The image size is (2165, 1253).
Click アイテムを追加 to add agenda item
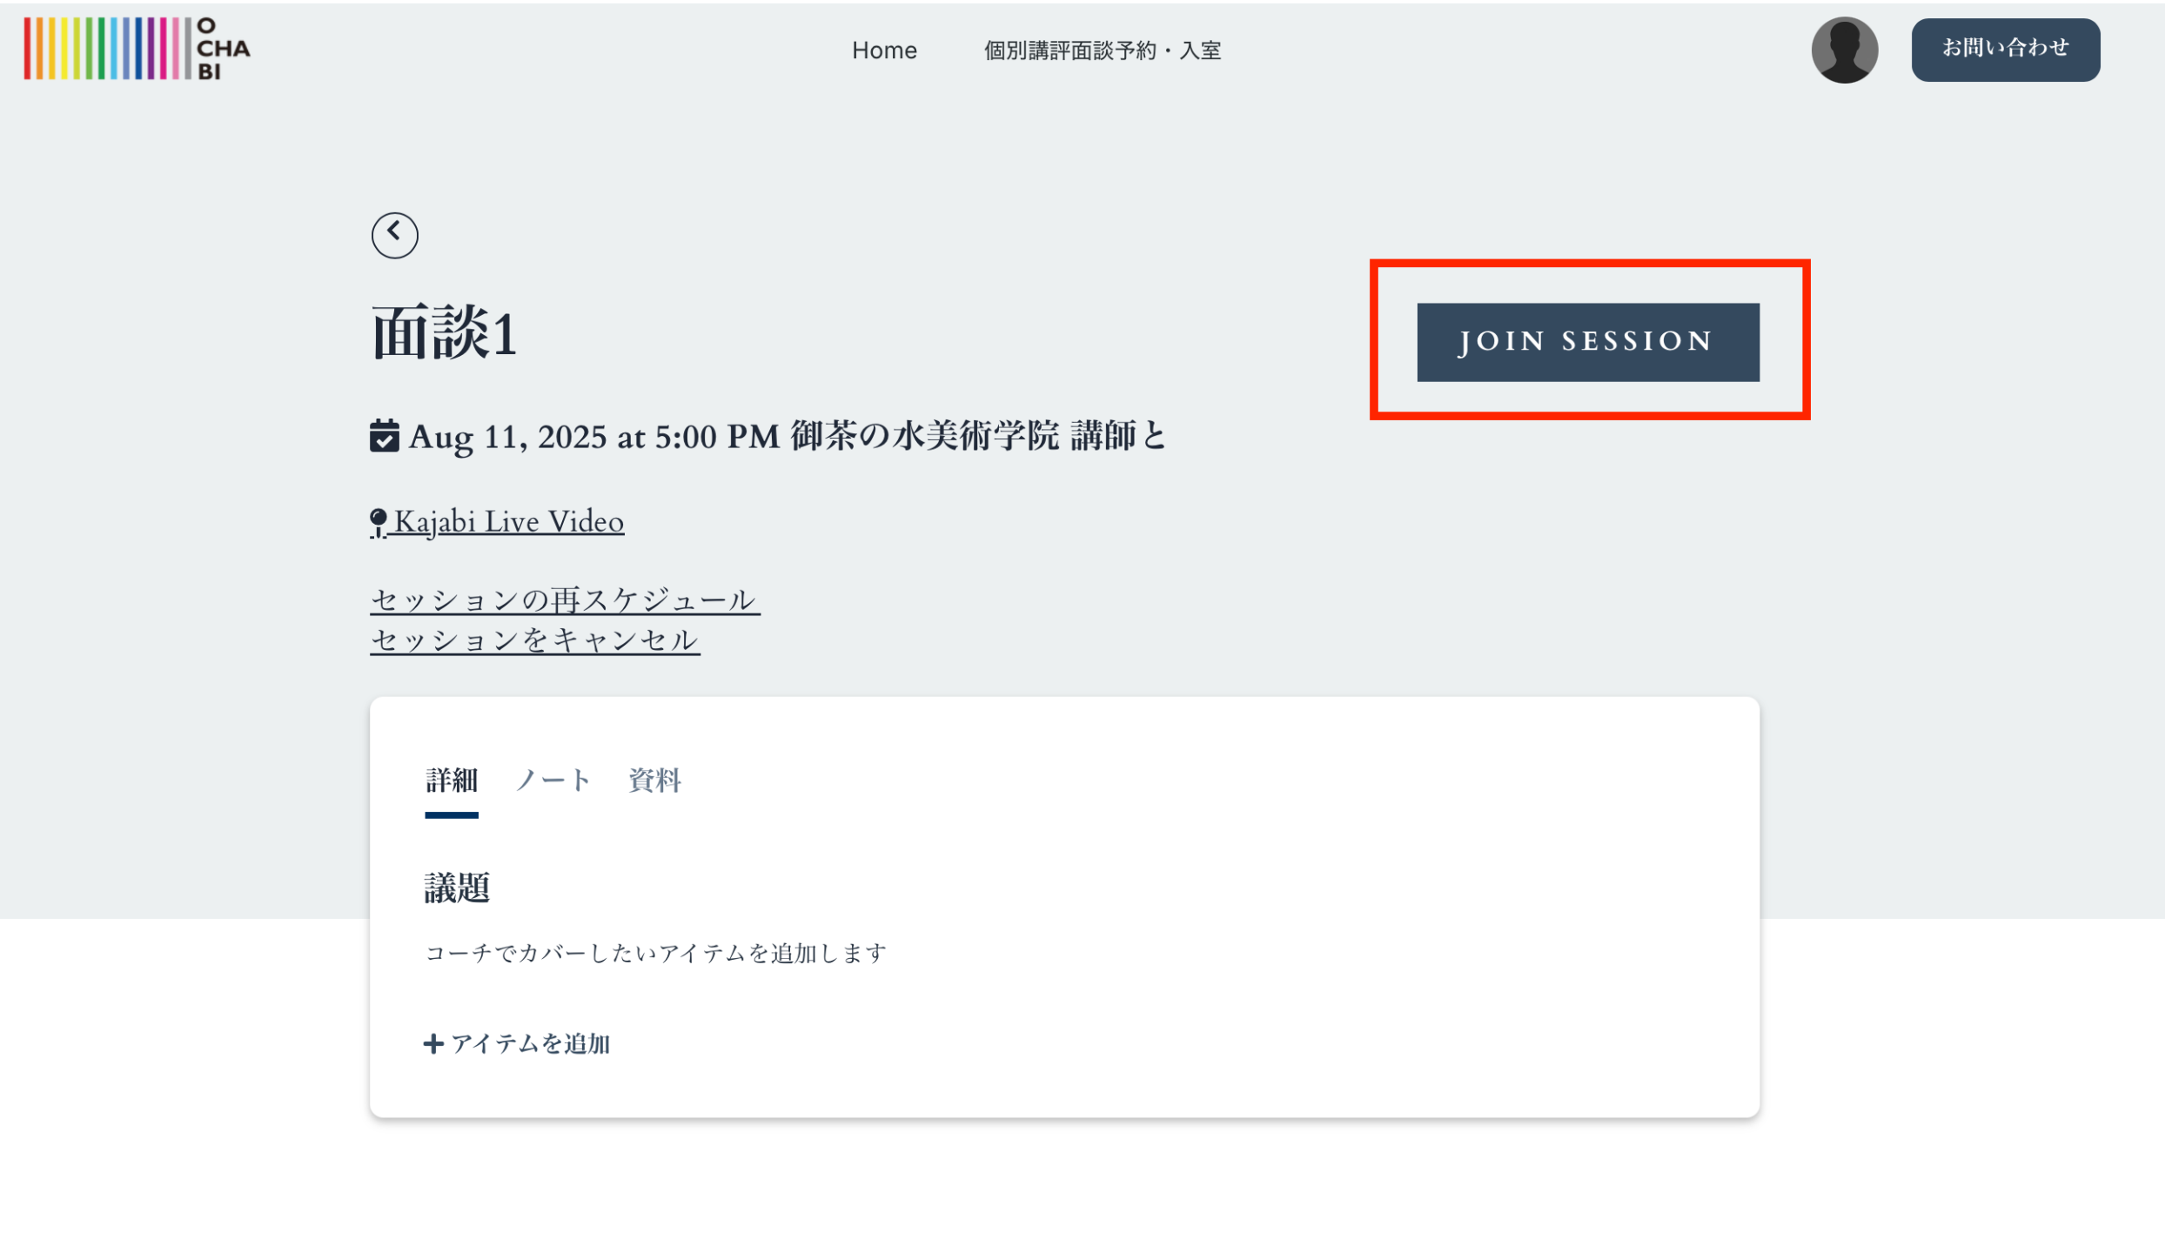point(530,1043)
